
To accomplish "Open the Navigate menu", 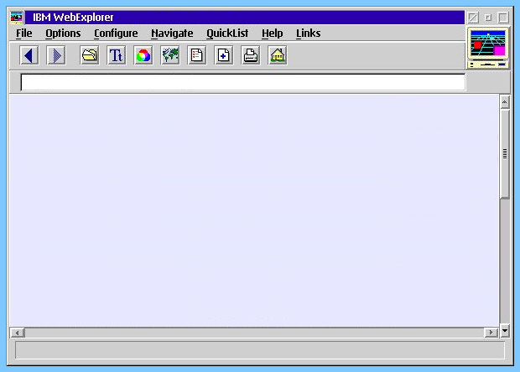I will [x=172, y=34].
